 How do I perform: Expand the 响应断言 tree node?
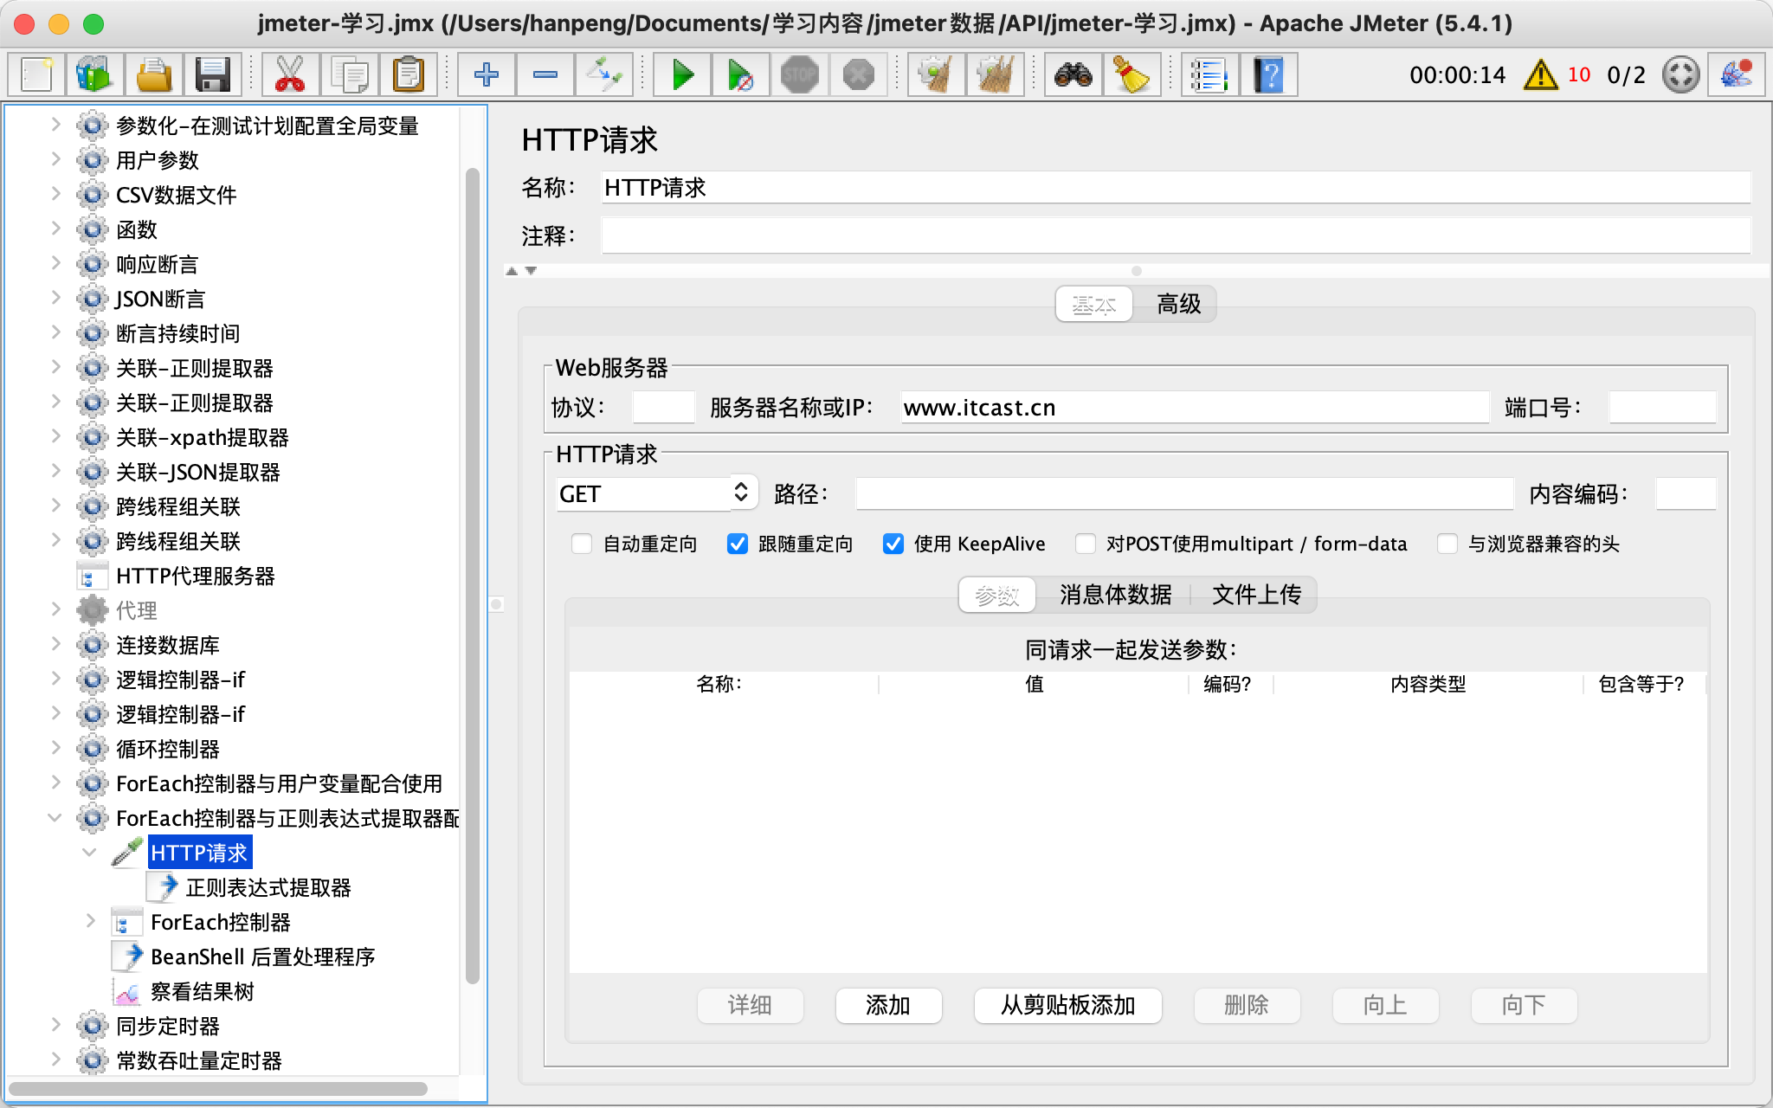click(55, 263)
